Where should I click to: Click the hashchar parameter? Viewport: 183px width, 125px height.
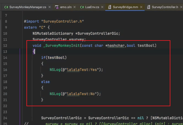[x=116, y=45]
